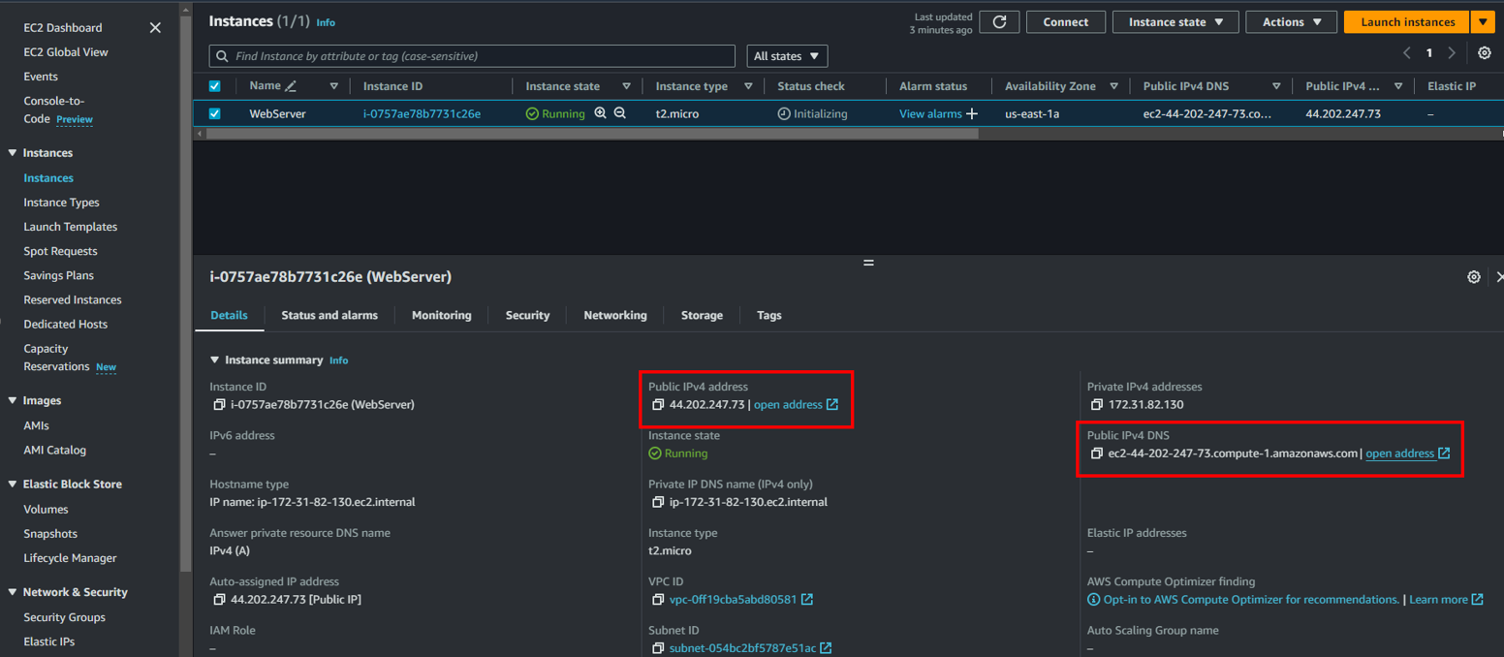This screenshot has height=657, width=1504.
Task: Open the details panel settings gear
Action: click(x=1474, y=277)
